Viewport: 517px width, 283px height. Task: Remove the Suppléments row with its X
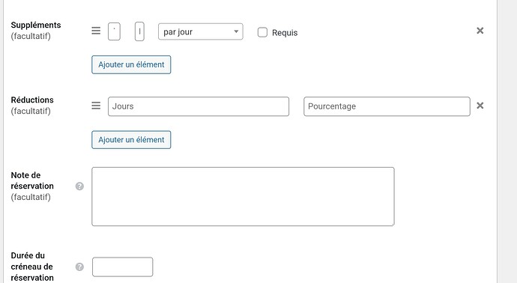(x=480, y=31)
